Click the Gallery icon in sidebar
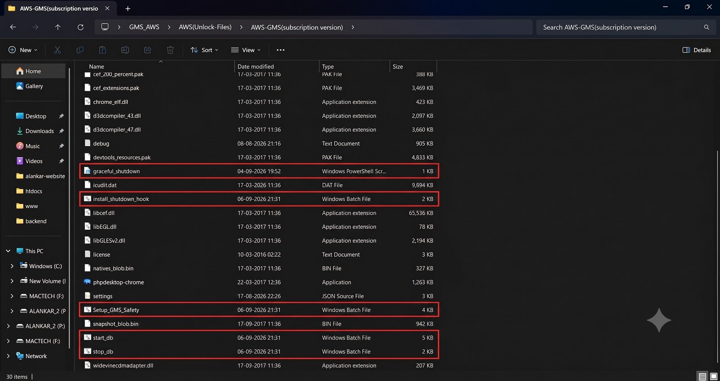Image resolution: width=720 pixels, height=381 pixels. [19, 86]
